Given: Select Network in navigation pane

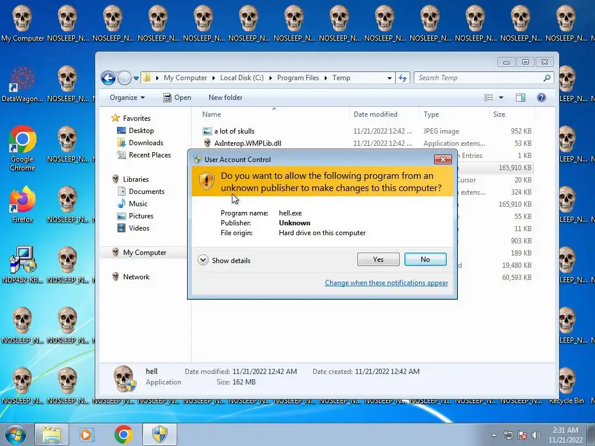Looking at the screenshot, I should click(x=131, y=277).
